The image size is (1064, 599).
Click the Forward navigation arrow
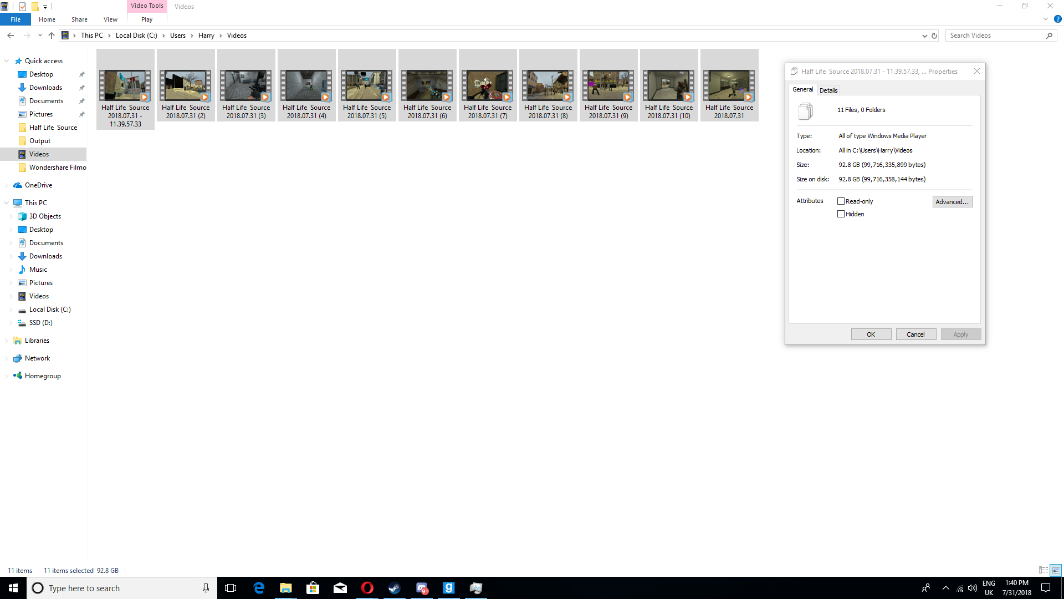[x=27, y=35]
